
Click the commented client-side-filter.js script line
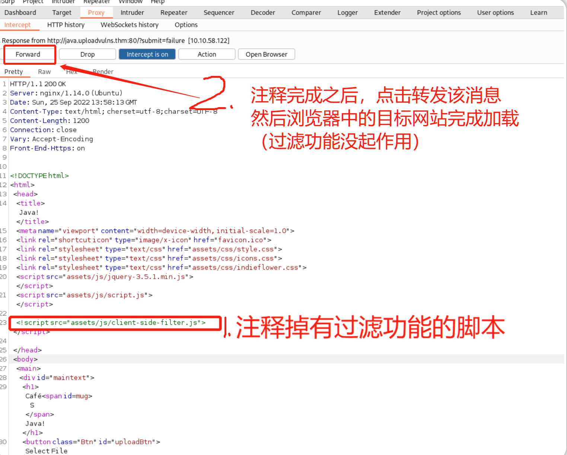coord(111,323)
